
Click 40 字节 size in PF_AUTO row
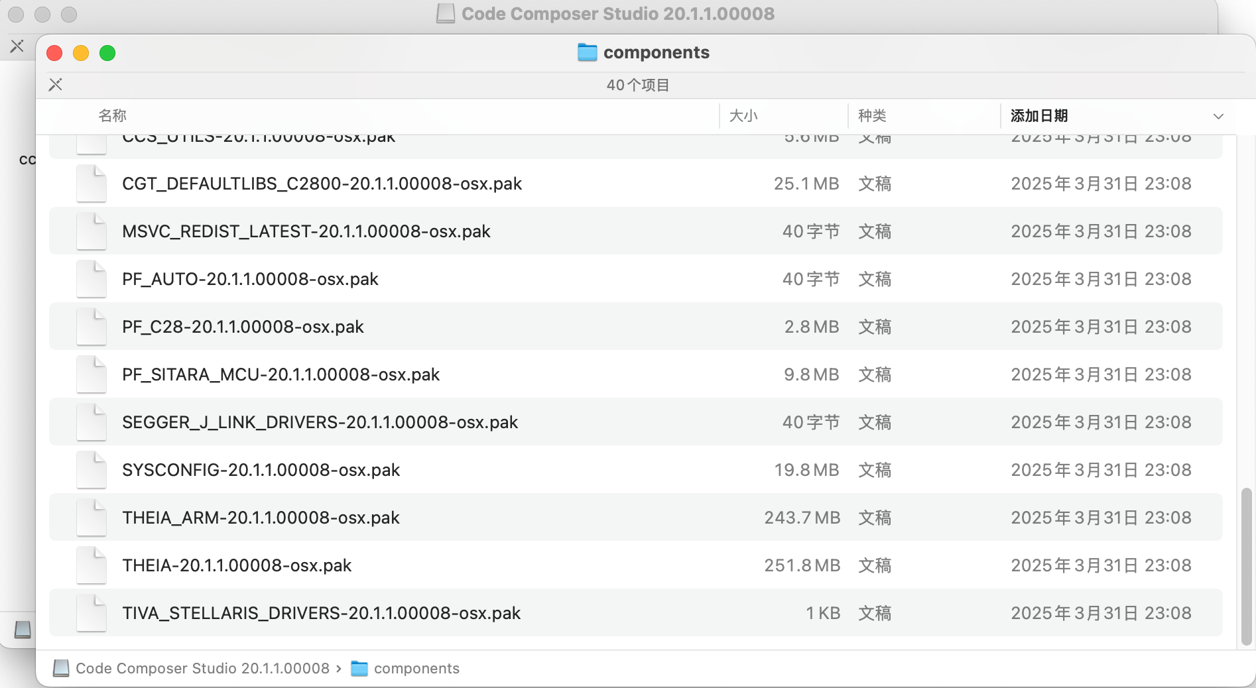click(811, 279)
